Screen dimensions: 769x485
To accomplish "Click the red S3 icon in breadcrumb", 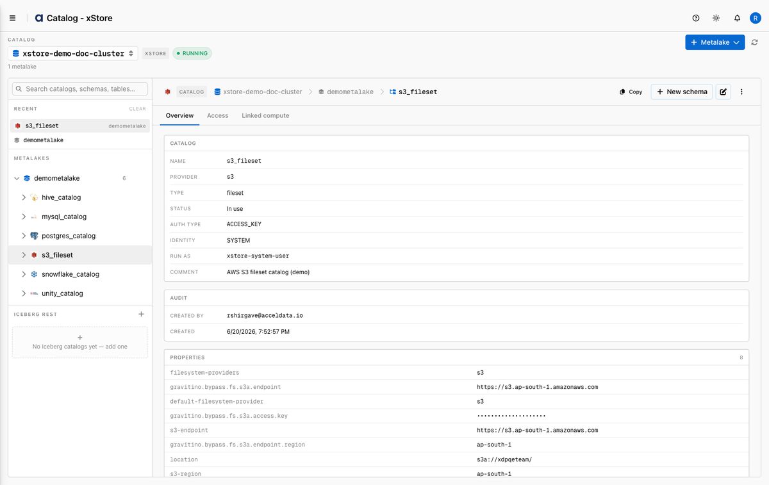I will (168, 92).
